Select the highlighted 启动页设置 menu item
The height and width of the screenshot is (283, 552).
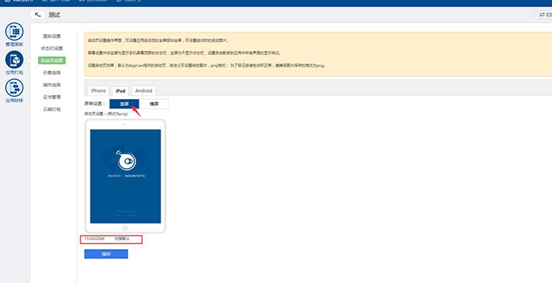[52, 61]
